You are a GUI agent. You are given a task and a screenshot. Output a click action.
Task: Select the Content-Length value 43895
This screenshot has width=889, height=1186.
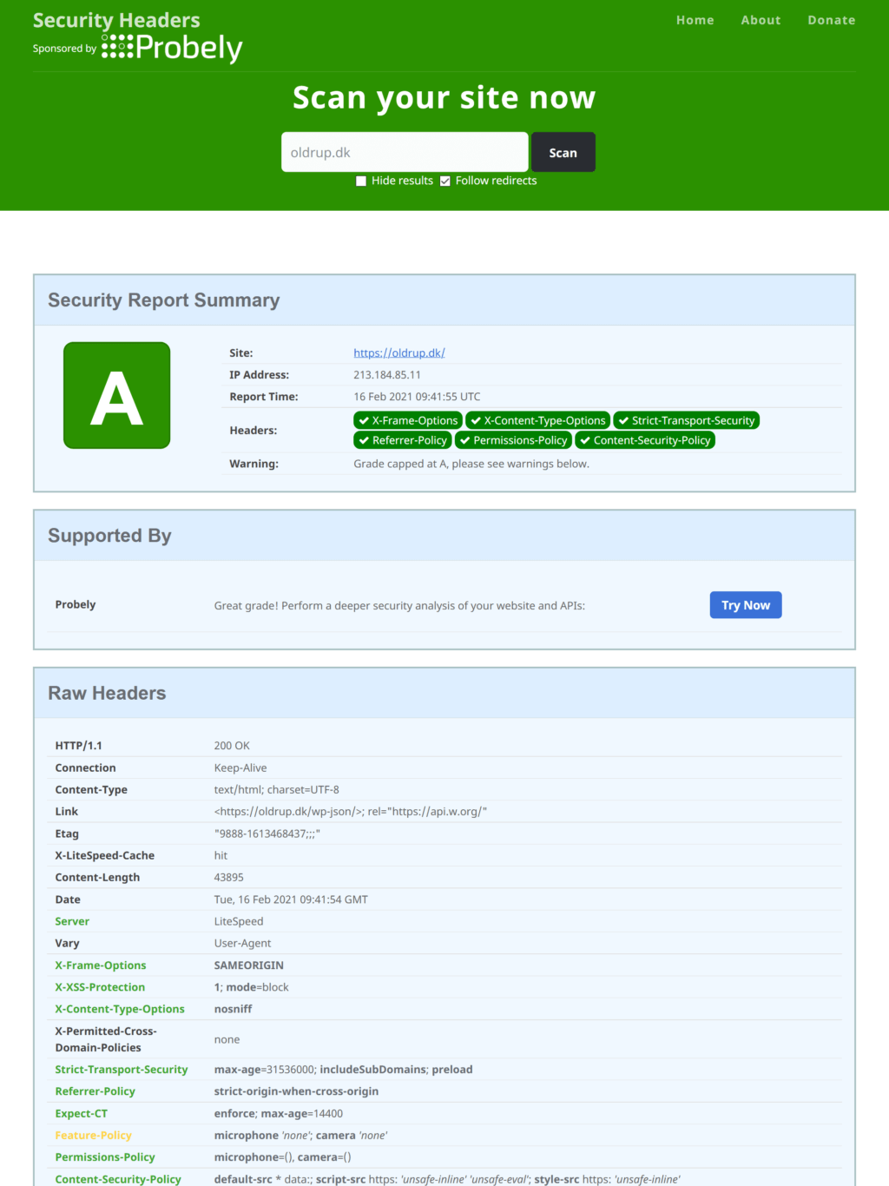[x=229, y=878]
